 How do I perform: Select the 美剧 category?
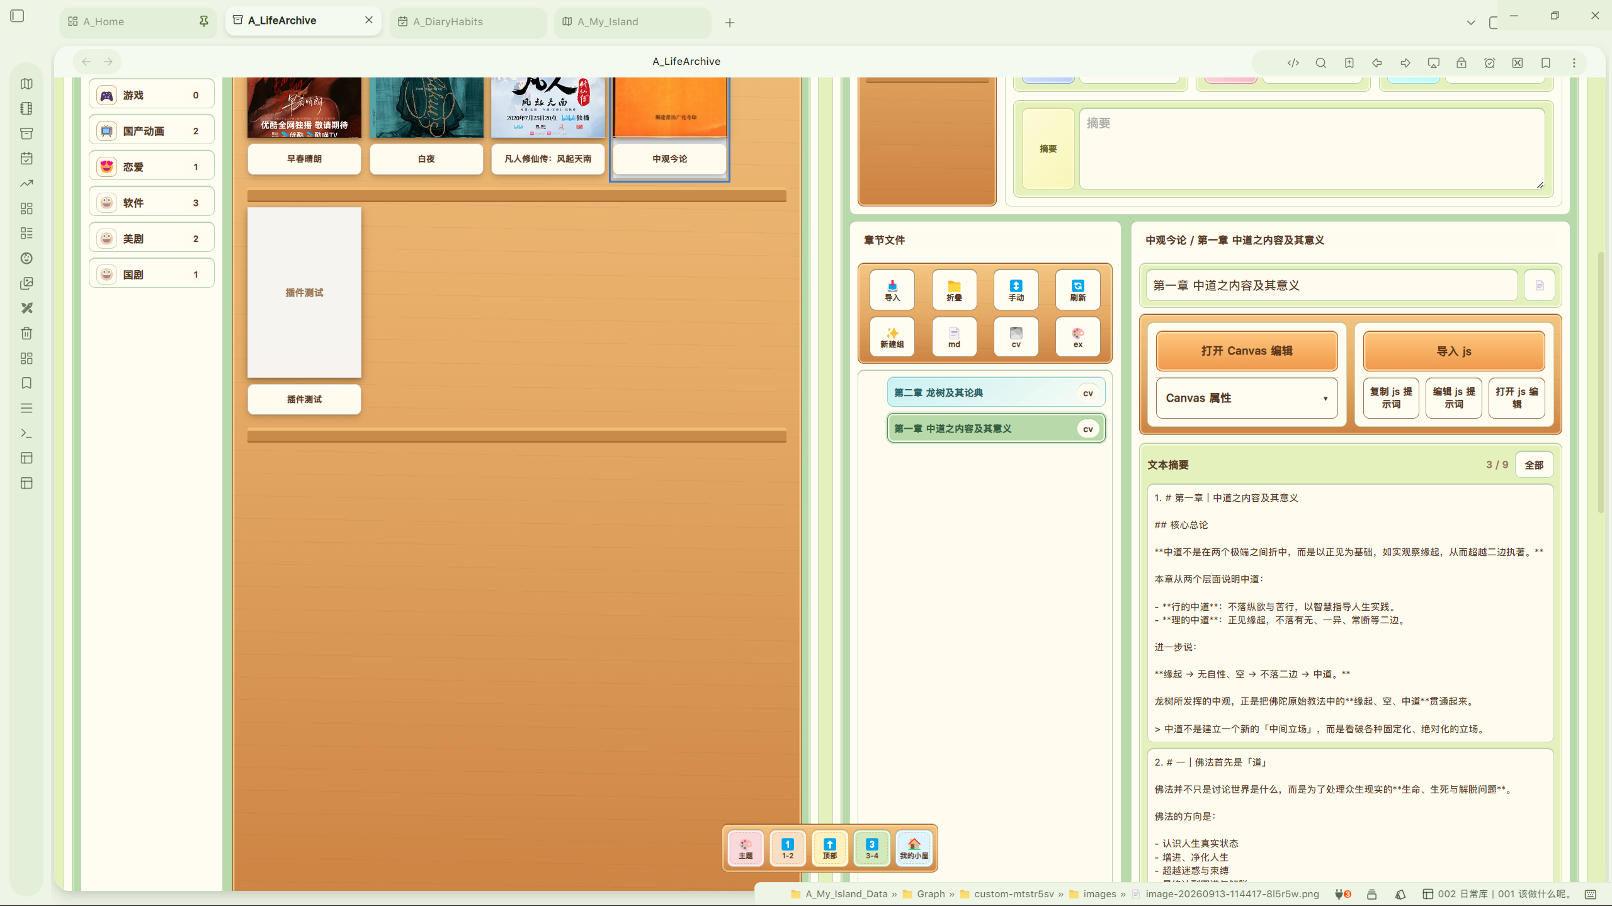click(152, 239)
